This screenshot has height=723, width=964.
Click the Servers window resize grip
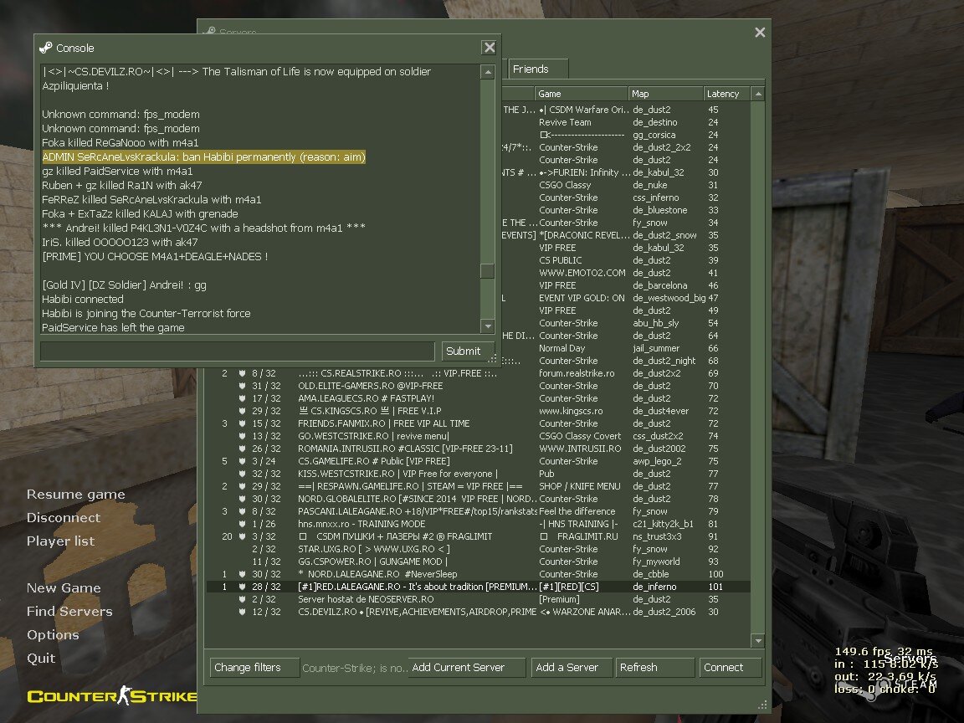coord(761,705)
